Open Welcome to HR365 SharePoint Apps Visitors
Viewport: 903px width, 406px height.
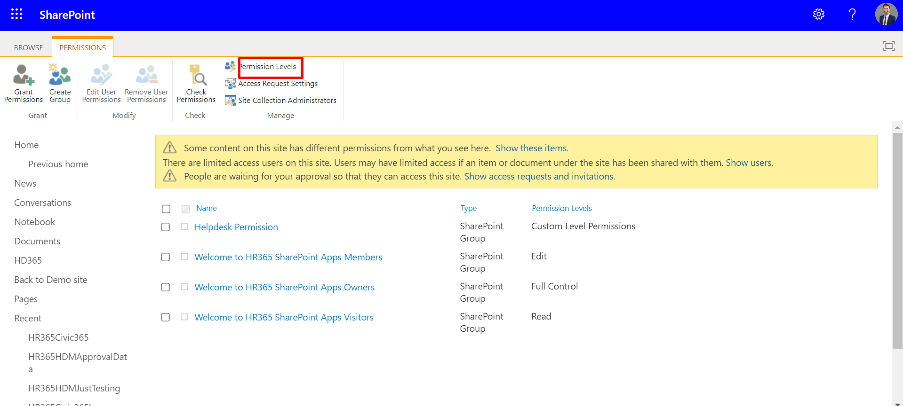click(x=284, y=317)
